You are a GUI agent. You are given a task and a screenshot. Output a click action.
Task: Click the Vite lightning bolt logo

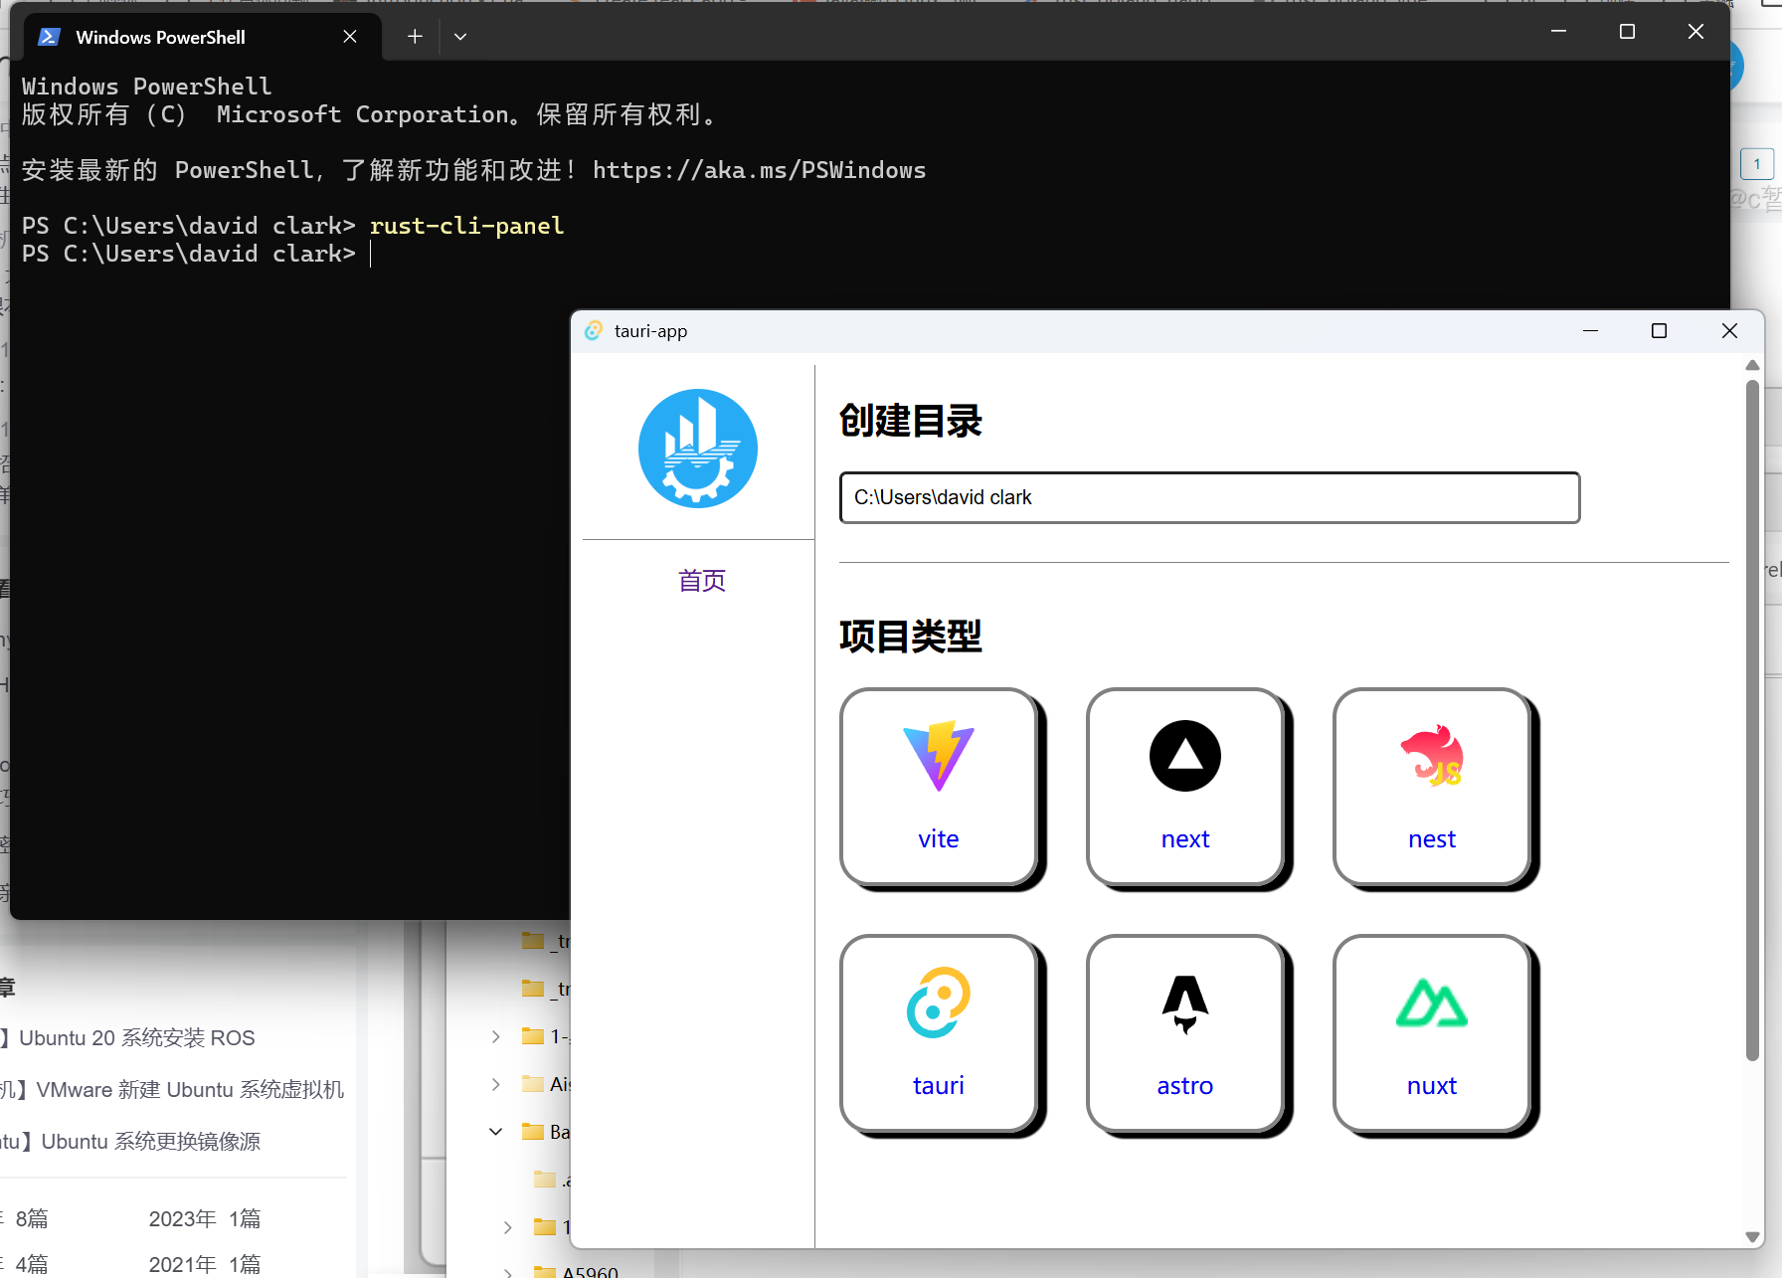click(939, 756)
